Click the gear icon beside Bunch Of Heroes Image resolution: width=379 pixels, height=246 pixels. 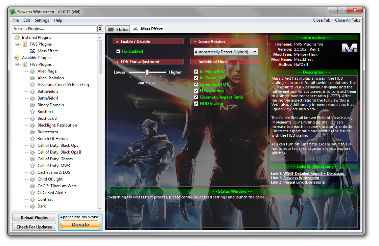(x=32, y=139)
